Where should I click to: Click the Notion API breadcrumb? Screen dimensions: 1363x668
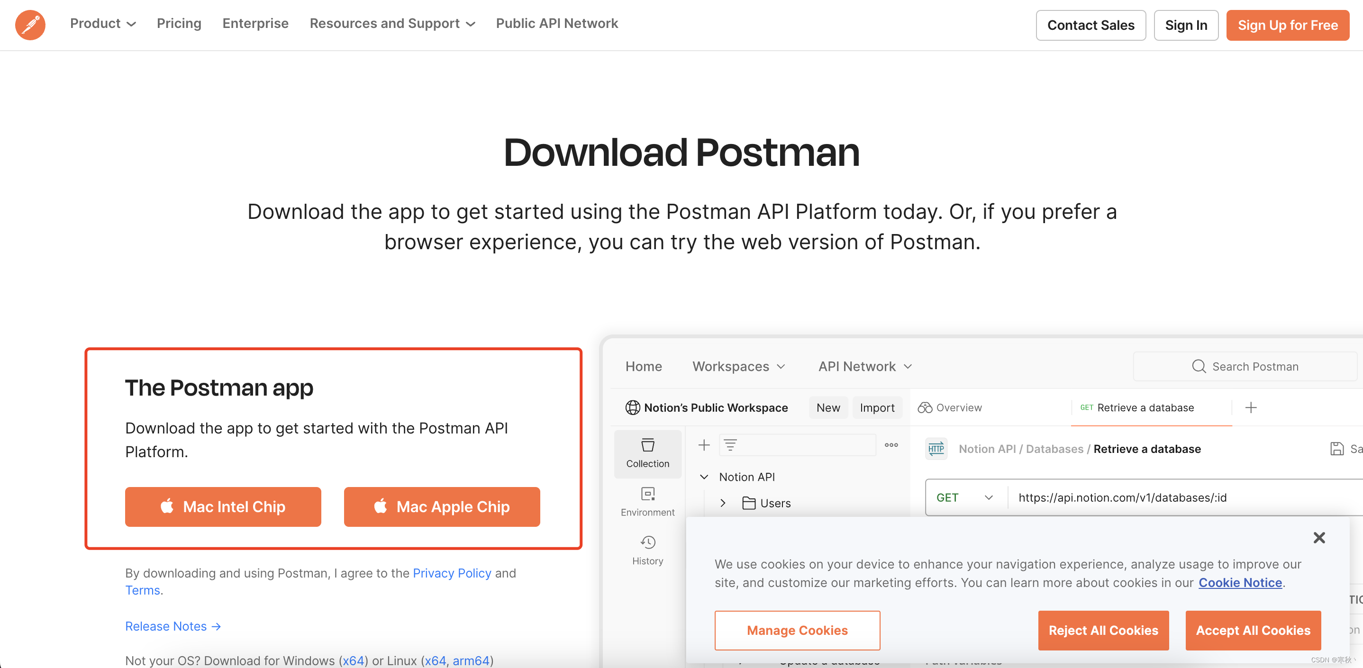[987, 449]
